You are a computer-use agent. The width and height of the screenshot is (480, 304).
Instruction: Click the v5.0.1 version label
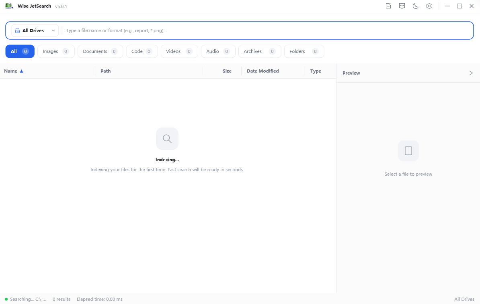click(61, 6)
